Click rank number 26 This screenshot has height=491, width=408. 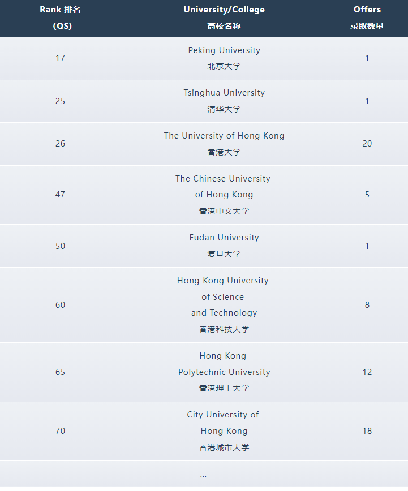click(61, 144)
